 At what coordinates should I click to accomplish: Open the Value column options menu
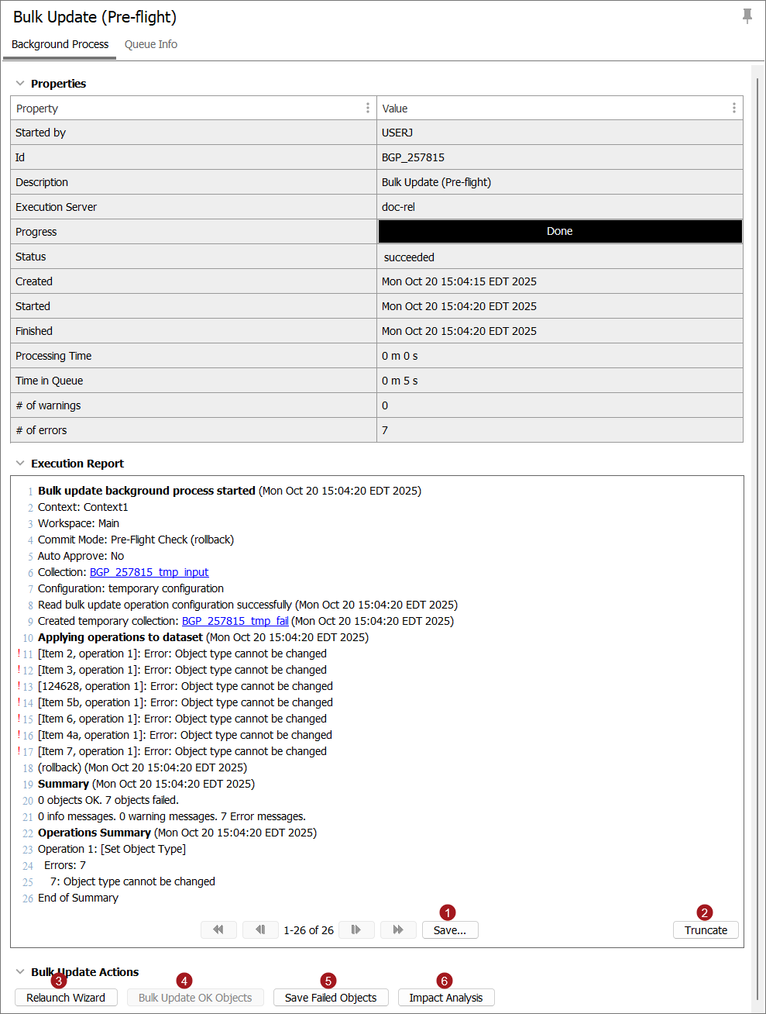[733, 108]
